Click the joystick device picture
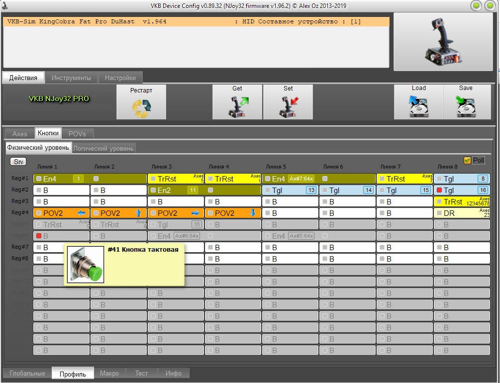Image resolution: width=500 pixels, height=383 pixels. point(443,42)
